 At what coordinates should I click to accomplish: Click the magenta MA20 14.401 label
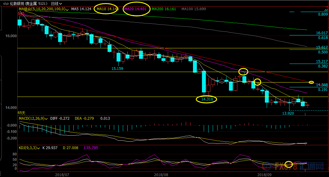(x=135, y=9)
